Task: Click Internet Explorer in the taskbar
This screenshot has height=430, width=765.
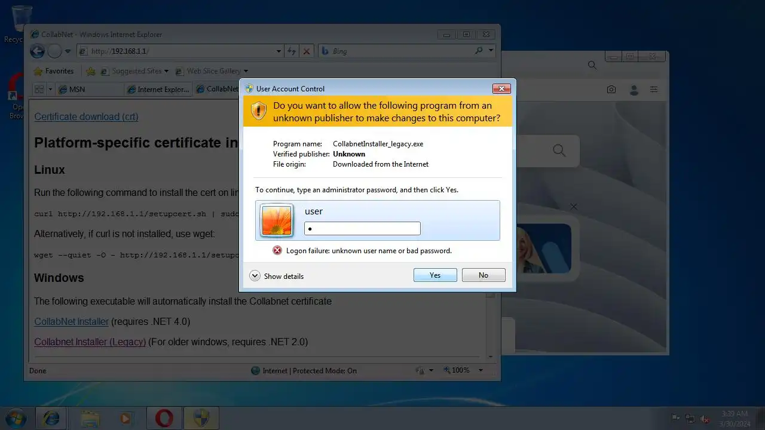Action: [51, 418]
